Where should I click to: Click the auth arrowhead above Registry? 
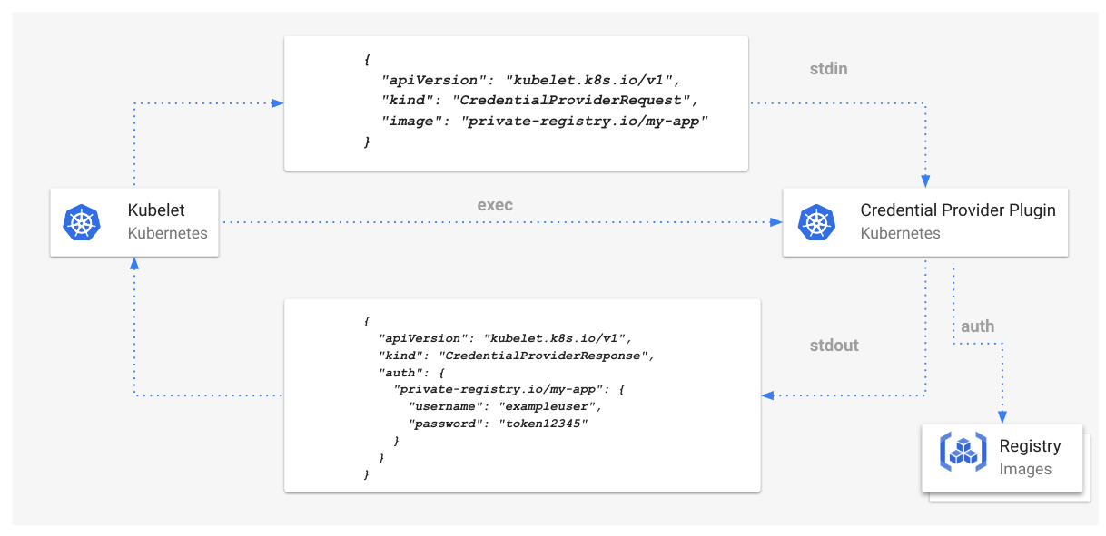[1002, 416]
